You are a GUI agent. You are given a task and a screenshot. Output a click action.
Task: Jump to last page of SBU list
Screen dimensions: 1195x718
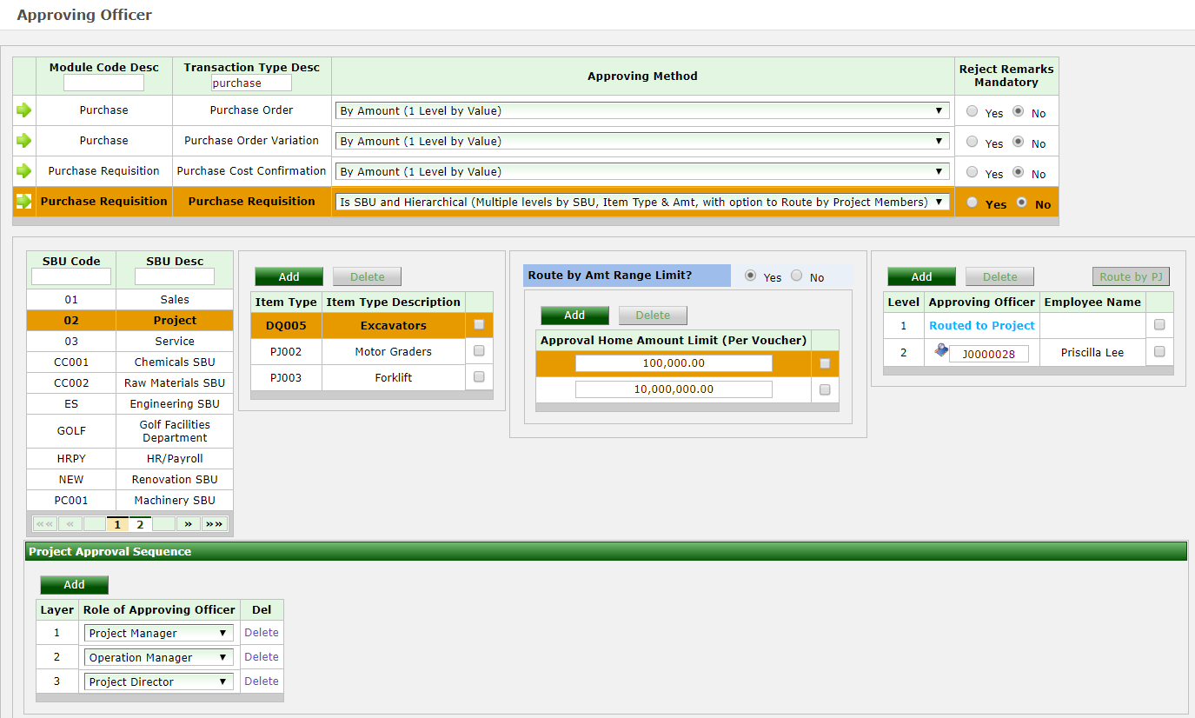point(215,523)
